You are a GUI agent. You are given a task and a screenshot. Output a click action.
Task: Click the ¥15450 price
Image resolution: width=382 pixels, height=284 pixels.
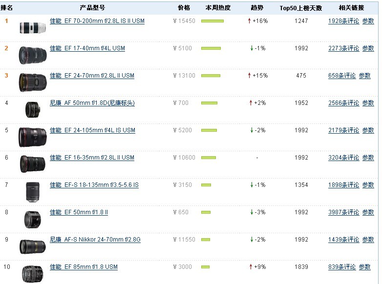184,21
